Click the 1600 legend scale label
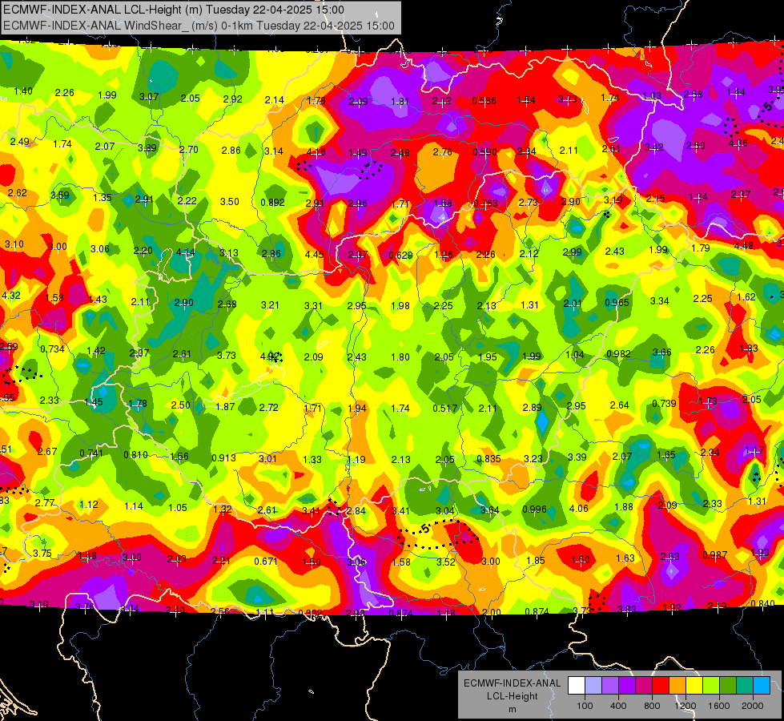Viewport: 784px width, 721px height. [719, 706]
